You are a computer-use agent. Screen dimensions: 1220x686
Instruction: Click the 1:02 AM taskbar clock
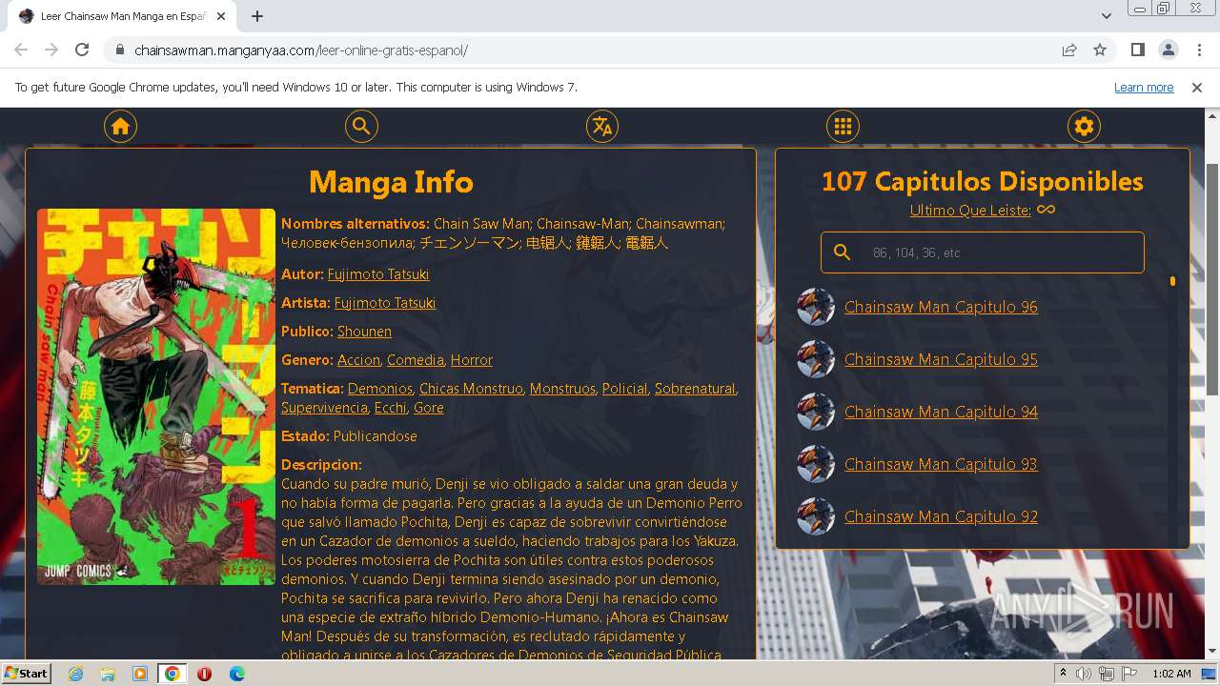coord(1171,674)
